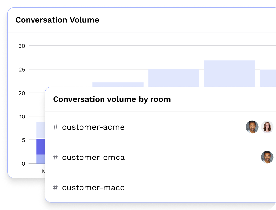Viewport: 276px width, 210px height.
Task: Expand the customer-emca room details
Action: 94,157
